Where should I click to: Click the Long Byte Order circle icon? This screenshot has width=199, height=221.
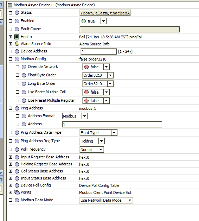coord(24,84)
